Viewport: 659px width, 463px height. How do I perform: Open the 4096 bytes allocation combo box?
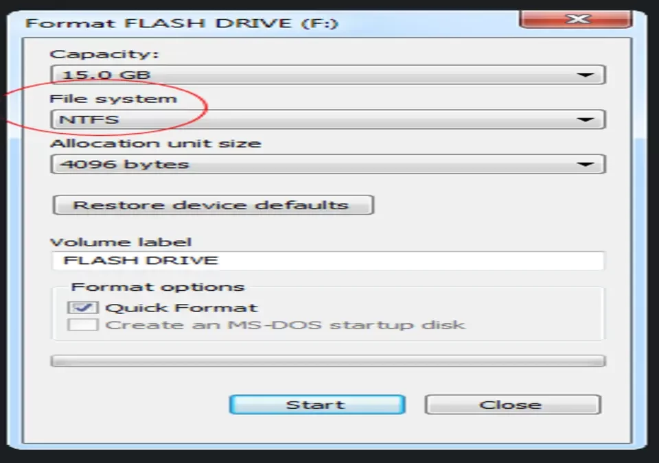pos(328,164)
